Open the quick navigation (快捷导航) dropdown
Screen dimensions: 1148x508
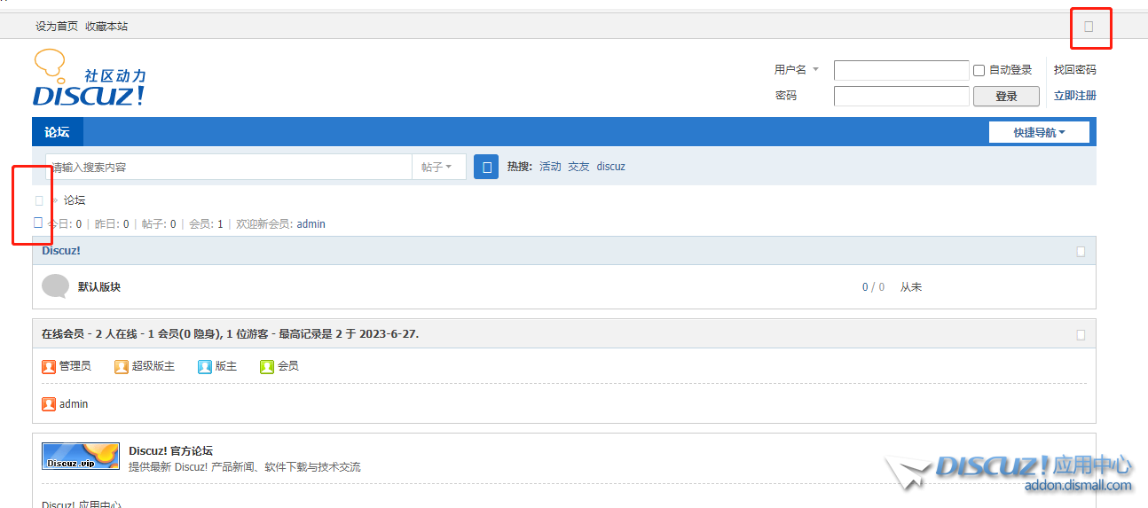(x=1039, y=133)
